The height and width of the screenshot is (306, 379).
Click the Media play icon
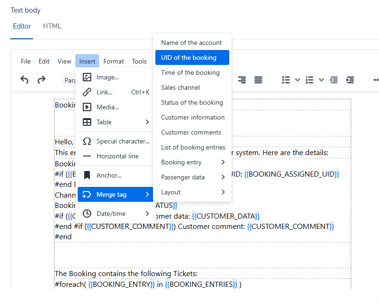click(87, 107)
